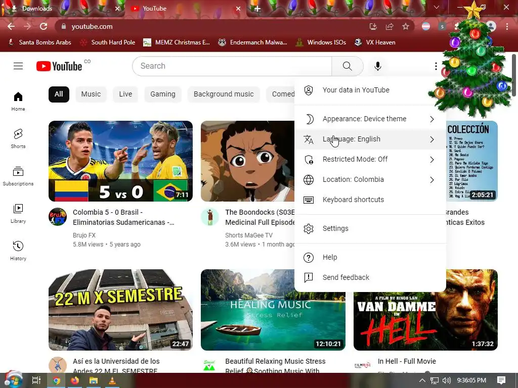Image resolution: width=518 pixels, height=388 pixels.
Task: Click the browser back arrow
Action: [x=11, y=26]
